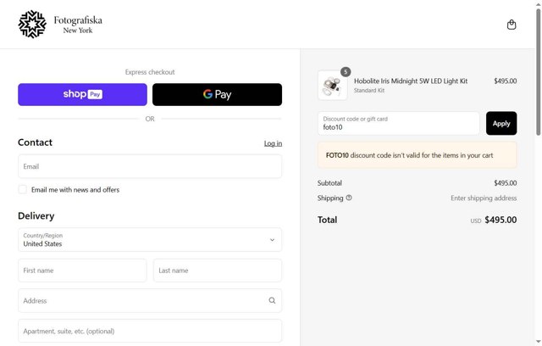Click the address search magnifier icon
The image size is (542, 346).
click(x=272, y=300)
